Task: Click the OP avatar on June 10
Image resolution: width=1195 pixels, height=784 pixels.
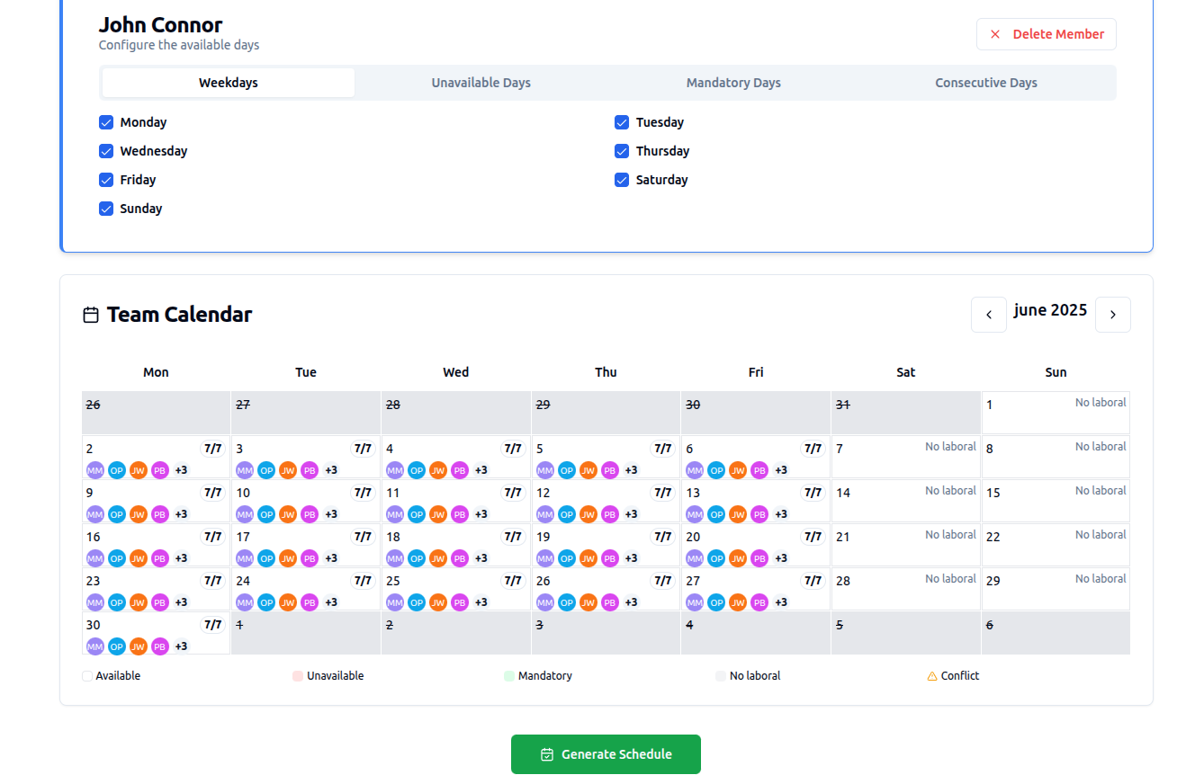Action: [266, 514]
